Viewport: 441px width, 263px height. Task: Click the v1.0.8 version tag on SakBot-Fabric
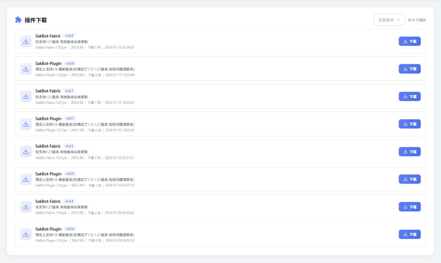point(69,36)
